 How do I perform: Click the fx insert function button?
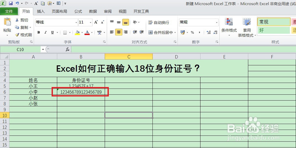[x=67, y=49]
